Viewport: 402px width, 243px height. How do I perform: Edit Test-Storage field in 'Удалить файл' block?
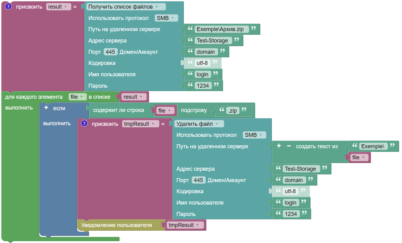[x=301, y=169]
